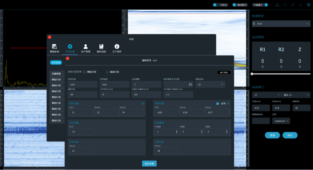Click the 扫查圈数 input field

(x=146, y=84)
